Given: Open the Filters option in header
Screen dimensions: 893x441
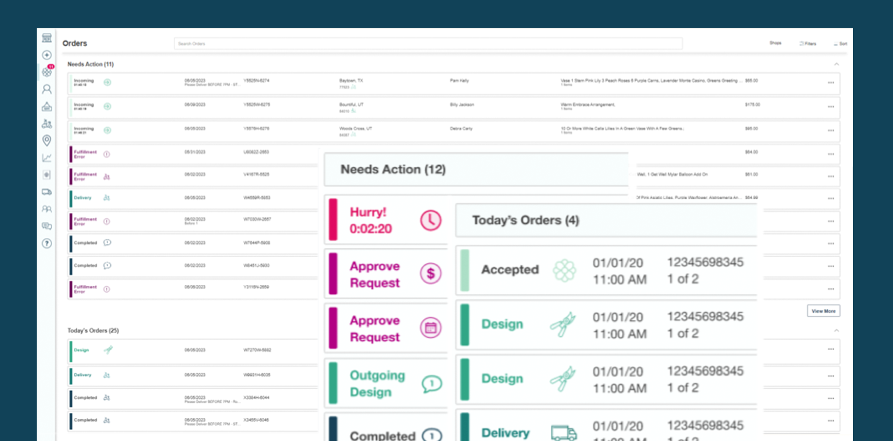Looking at the screenshot, I should pyautogui.click(x=808, y=44).
